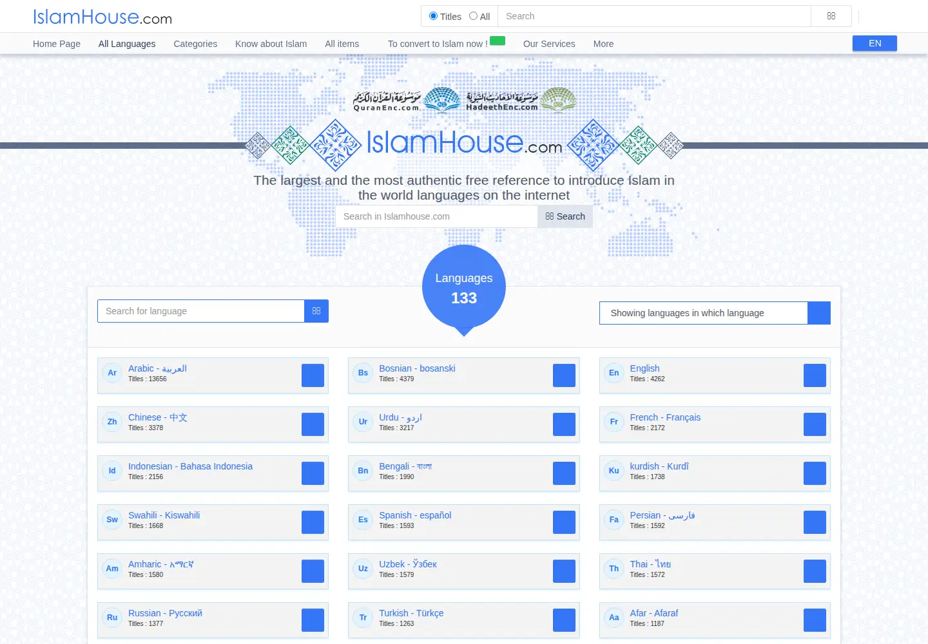Expand blue button on Urdu card

tap(564, 424)
